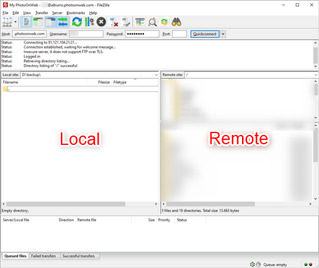This screenshot has height=268, width=319.
Task: Click the remote pane horizontal scrollbar thumb
Action: pyautogui.click(x=210, y=204)
